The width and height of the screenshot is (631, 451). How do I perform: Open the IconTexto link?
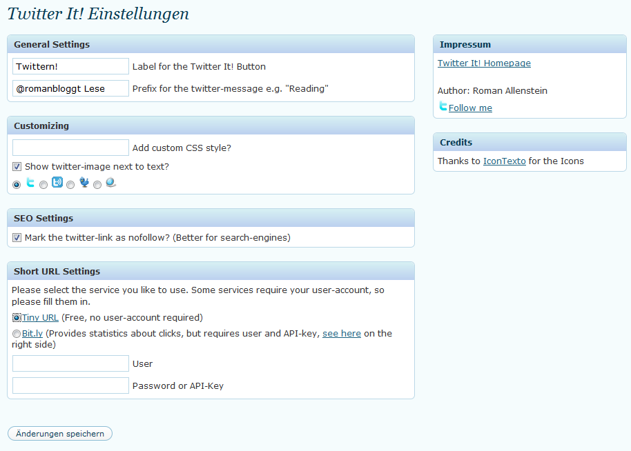tap(504, 161)
